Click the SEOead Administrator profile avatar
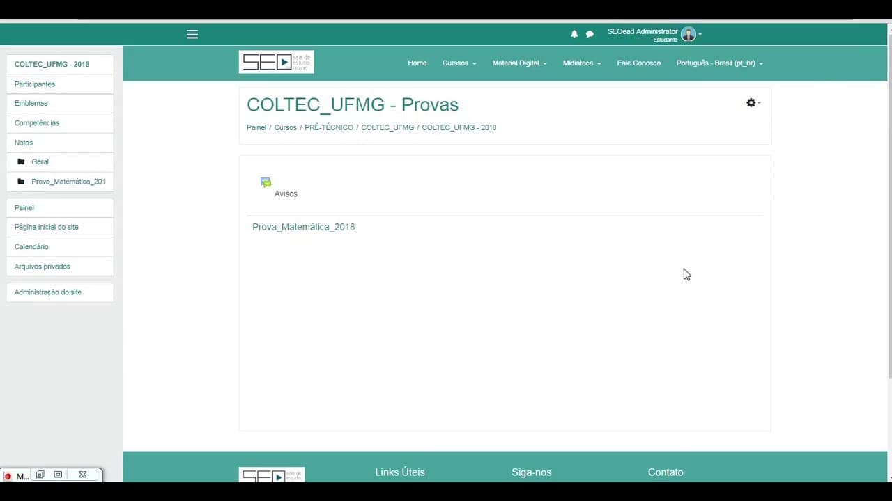Image resolution: width=892 pixels, height=501 pixels. click(x=689, y=34)
